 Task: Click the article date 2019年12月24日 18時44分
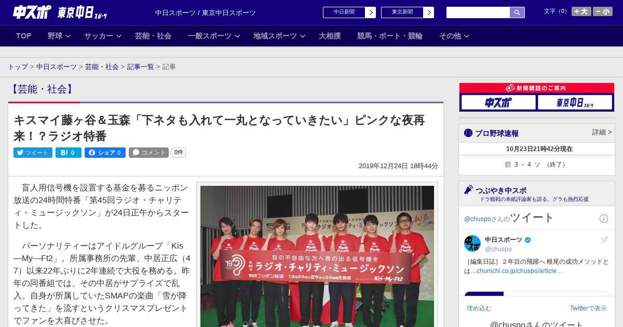[x=398, y=166]
